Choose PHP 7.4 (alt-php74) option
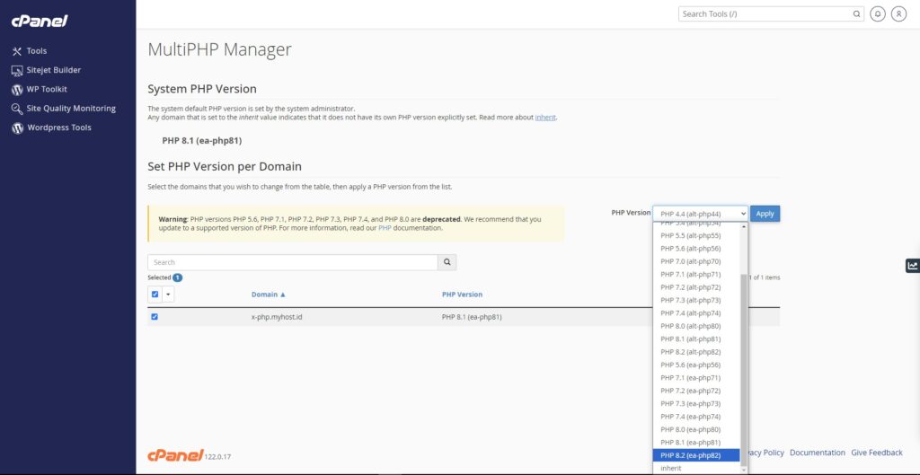 click(x=696, y=313)
